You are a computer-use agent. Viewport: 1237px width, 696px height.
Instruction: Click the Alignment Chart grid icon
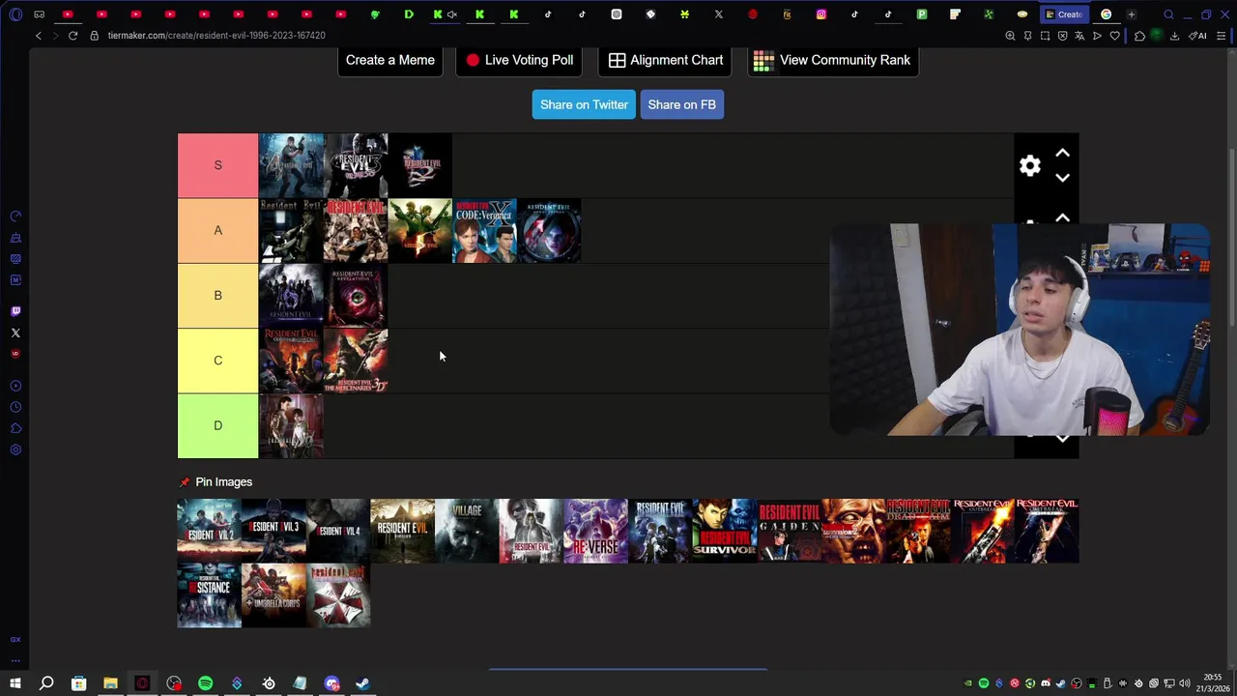(x=617, y=60)
